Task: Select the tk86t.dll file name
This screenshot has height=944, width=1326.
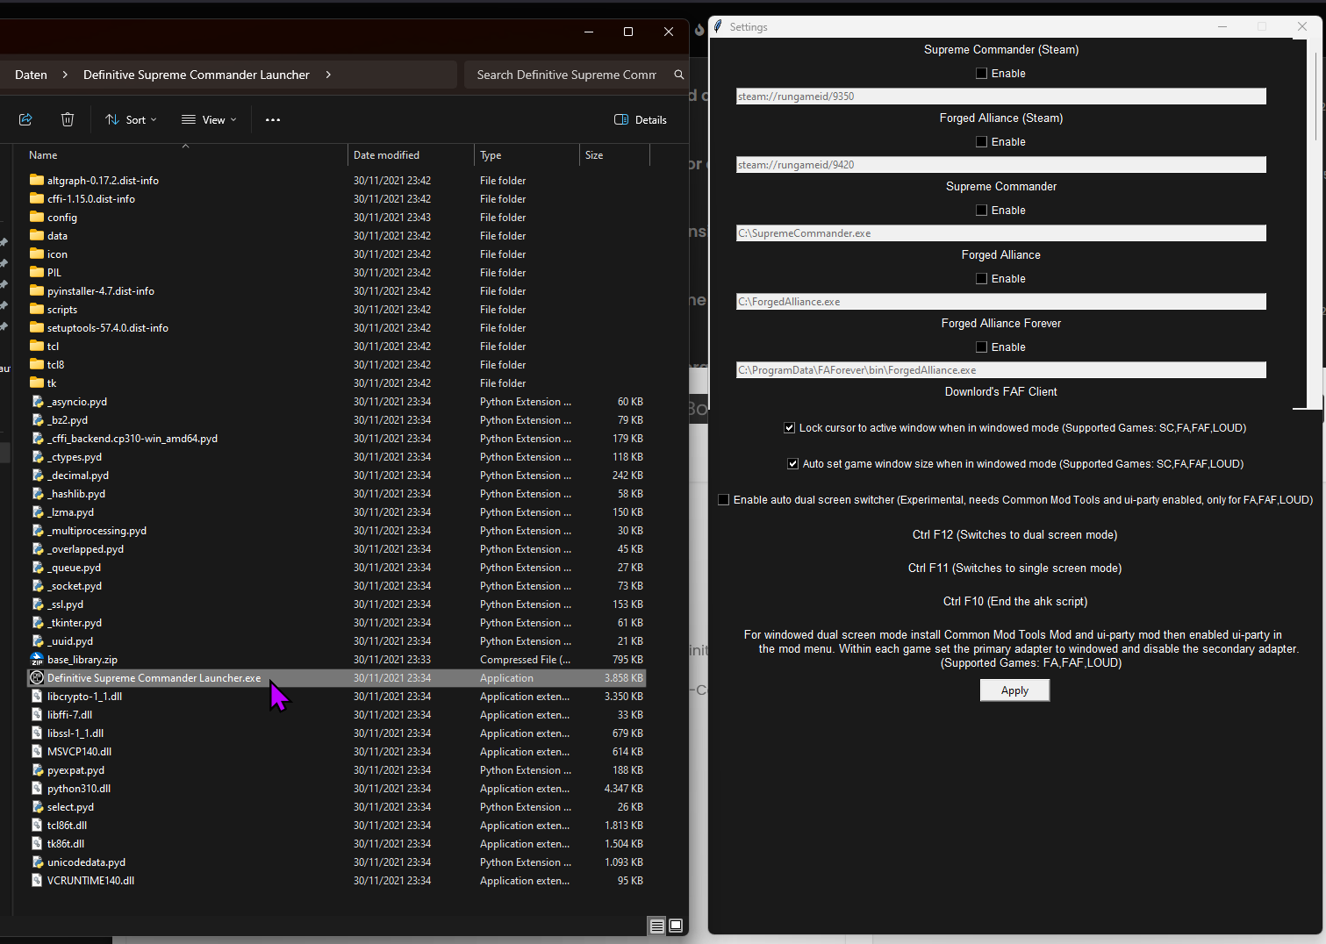Action: (66, 844)
